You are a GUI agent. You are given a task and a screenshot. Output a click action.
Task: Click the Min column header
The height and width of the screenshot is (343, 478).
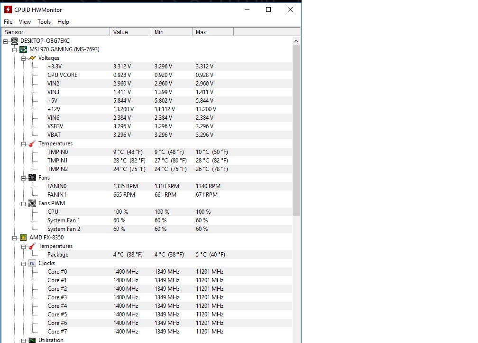point(172,32)
